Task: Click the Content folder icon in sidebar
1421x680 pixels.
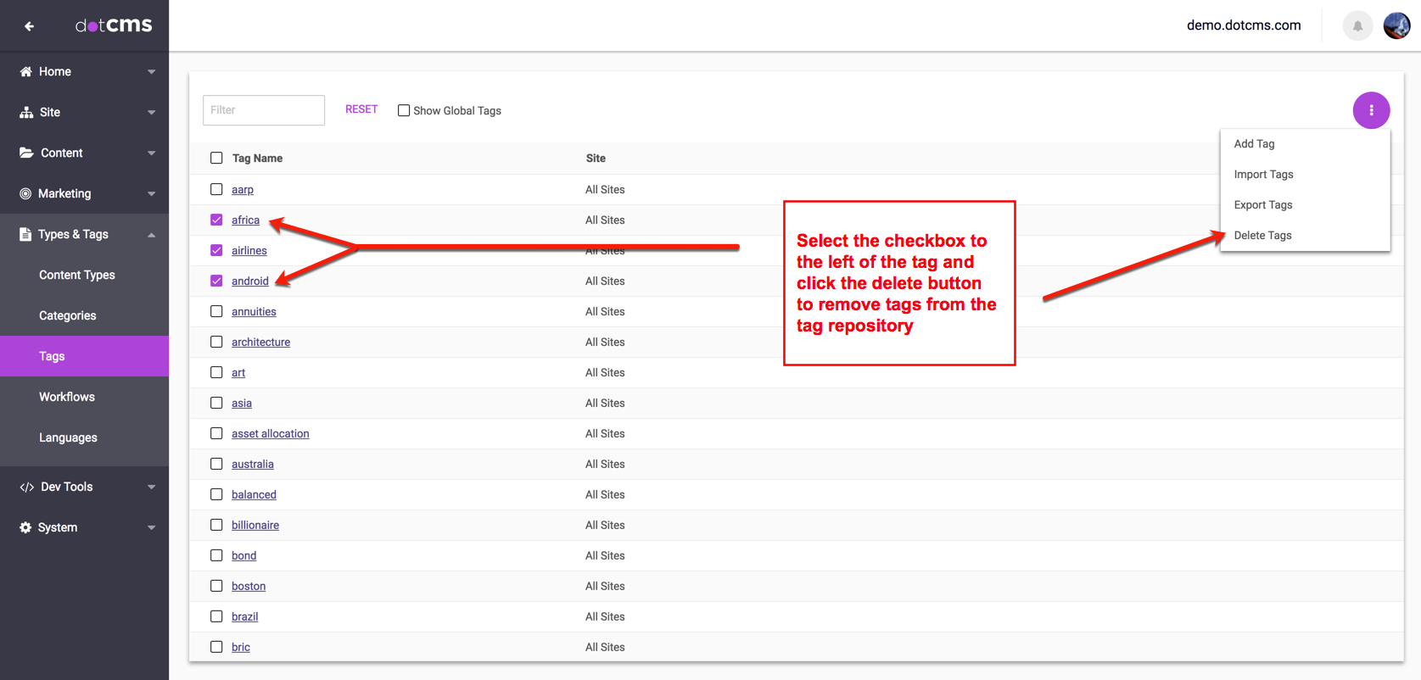Action: [x=26, y=153]
